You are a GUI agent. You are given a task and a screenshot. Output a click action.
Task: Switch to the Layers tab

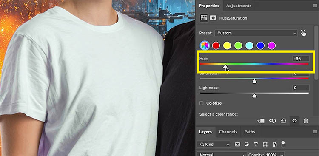205,132
